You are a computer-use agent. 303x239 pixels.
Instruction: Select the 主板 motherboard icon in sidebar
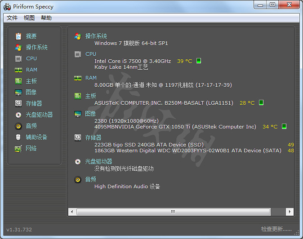pyautogui.click(x=18, y=81)
